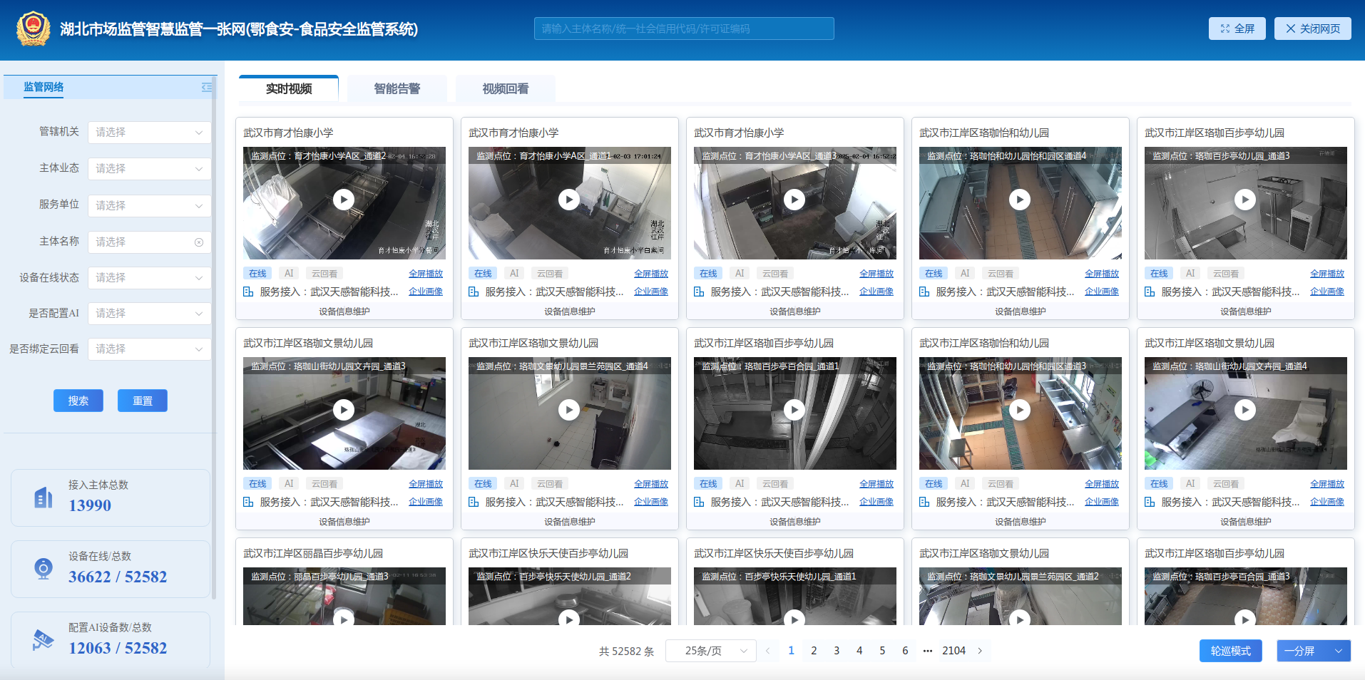Screen dimensions: 1365x680
Task: Play video of 珞珈山街幼儿园文卉园_通道4
Action: (x=1245, y=410)
